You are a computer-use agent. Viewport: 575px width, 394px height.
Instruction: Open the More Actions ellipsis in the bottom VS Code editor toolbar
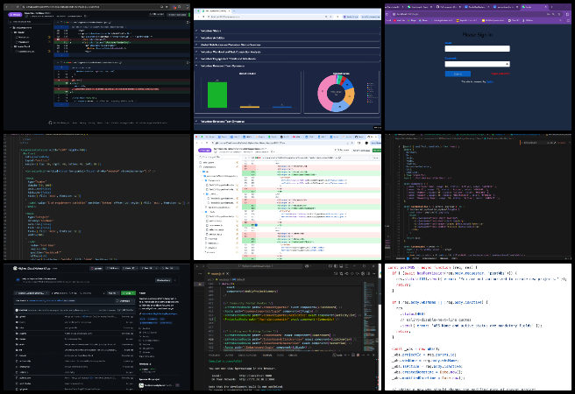pos(374,273)
